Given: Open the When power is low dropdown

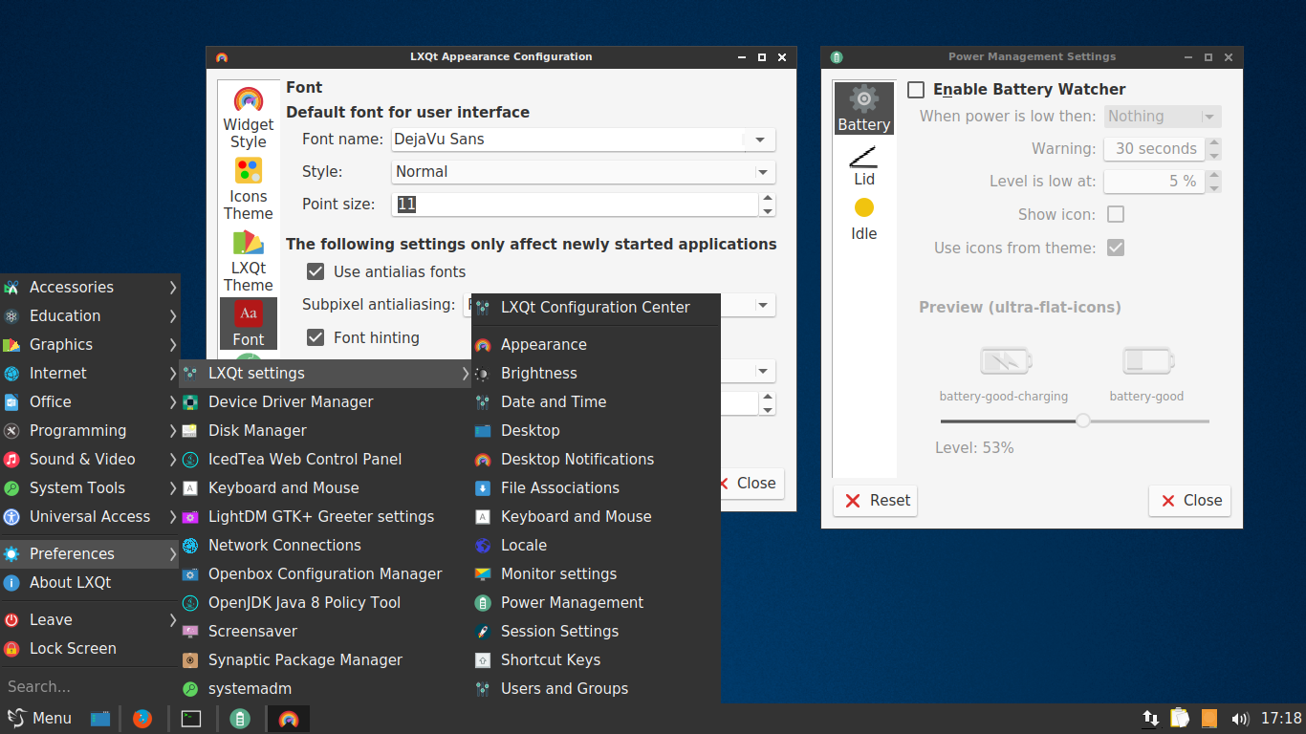Looking at the screenshot, I should click(x=1163, y=117).
